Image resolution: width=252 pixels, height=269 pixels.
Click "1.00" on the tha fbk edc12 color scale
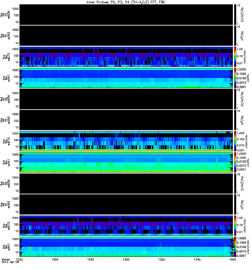[240, 49]
